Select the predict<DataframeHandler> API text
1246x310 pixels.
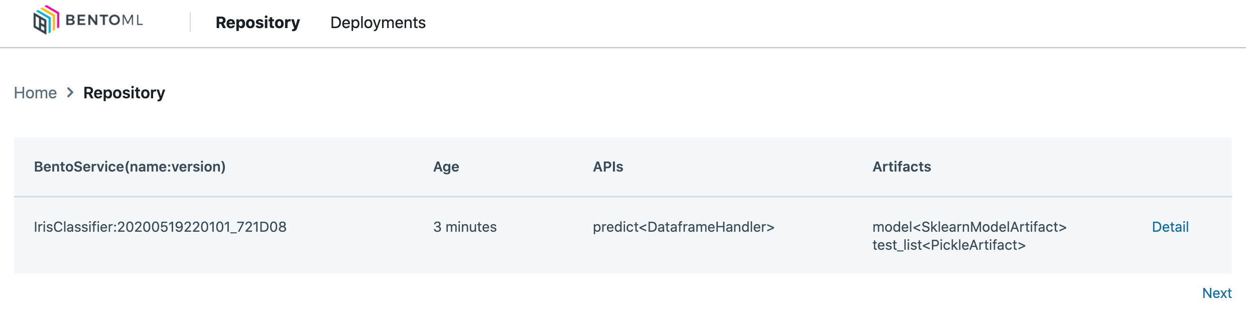click(684, 227)
